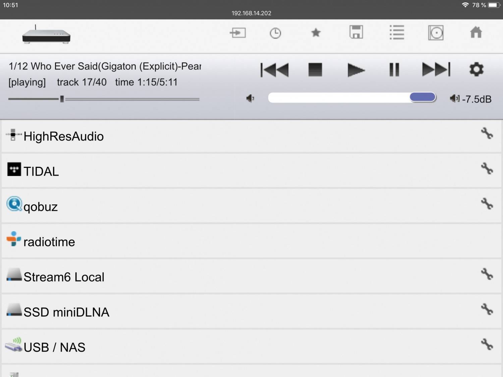Click the volume up speaker icon
503x377 pixels.
pyautogui.click(x=454, y=98)
